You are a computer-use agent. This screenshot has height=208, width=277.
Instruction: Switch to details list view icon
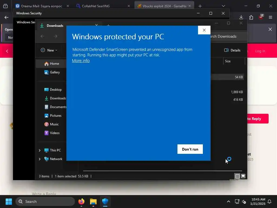pyautogui.click(x=237, y=176)
